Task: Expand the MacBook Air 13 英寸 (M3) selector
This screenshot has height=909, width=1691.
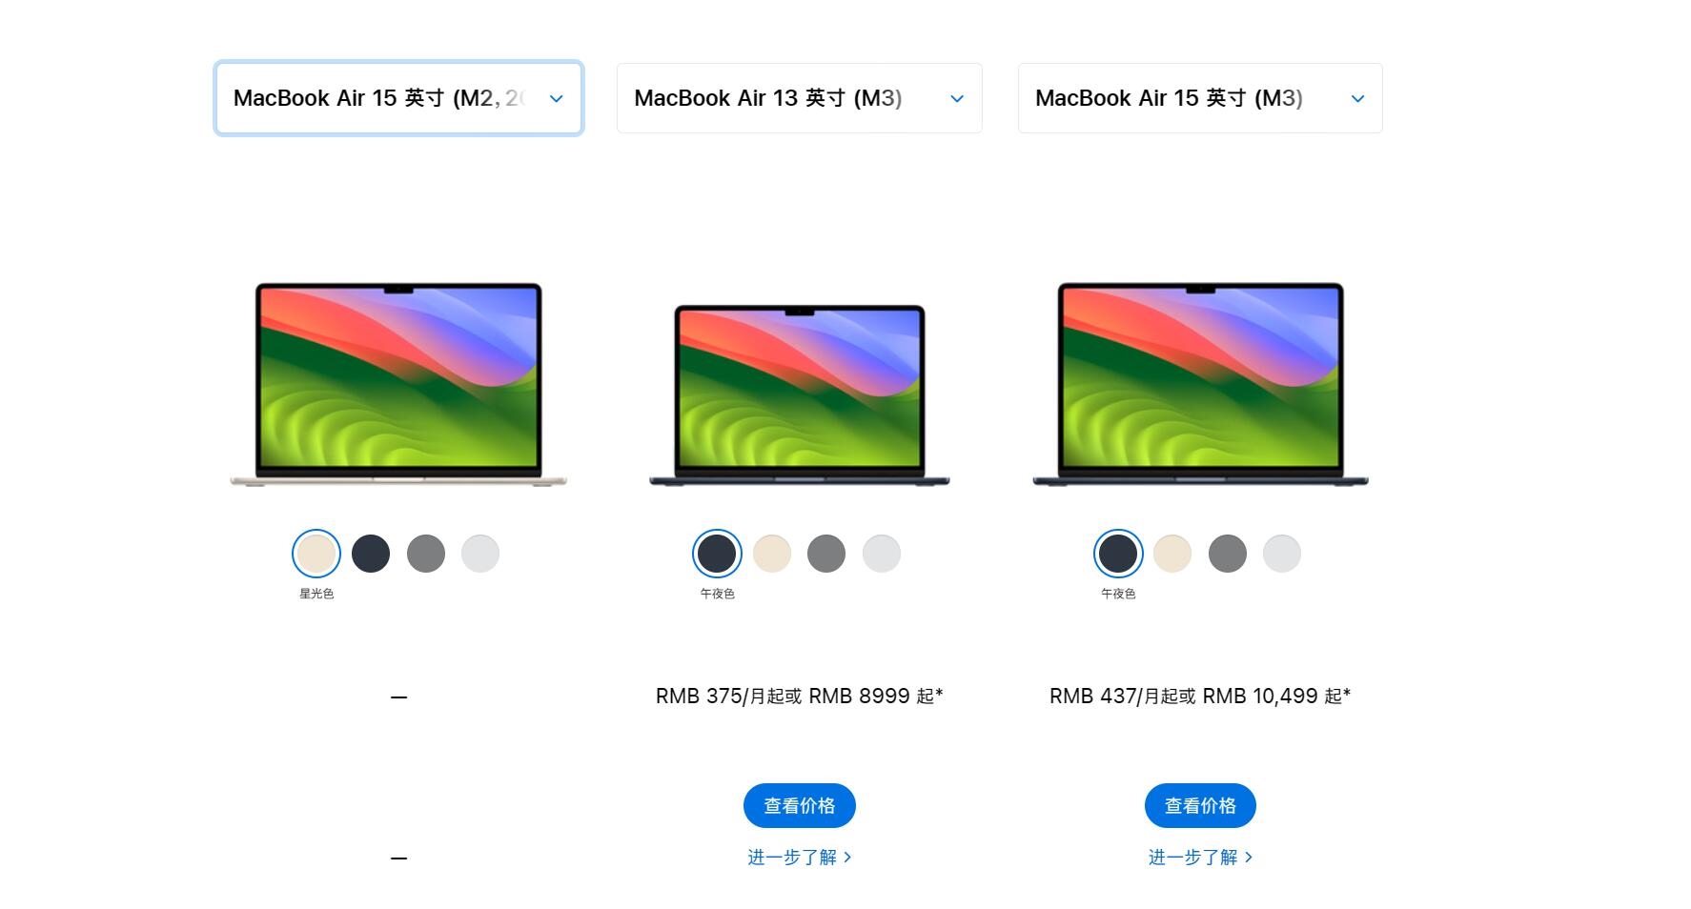Action: click(799, 98)
